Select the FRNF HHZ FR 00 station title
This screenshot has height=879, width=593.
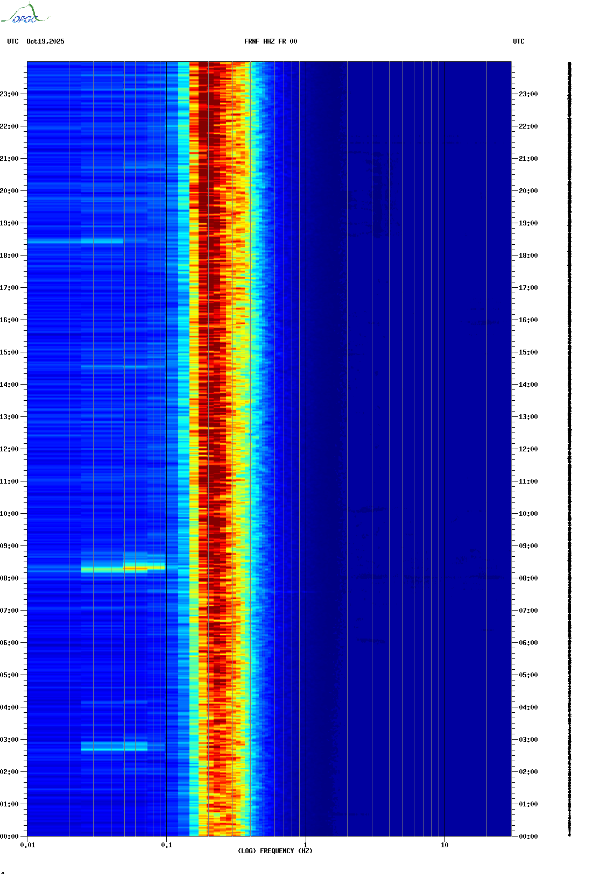pyautogui.click(x=270, y=41)
